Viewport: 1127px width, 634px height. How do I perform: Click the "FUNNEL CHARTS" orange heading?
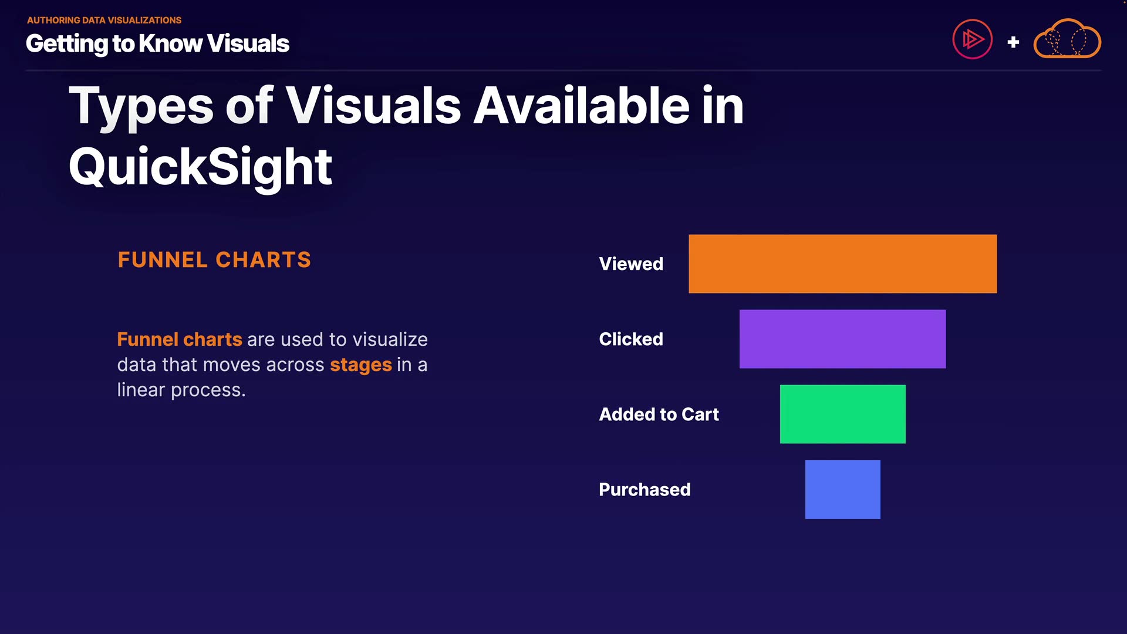pyautogui.click(x=214, y=260)
